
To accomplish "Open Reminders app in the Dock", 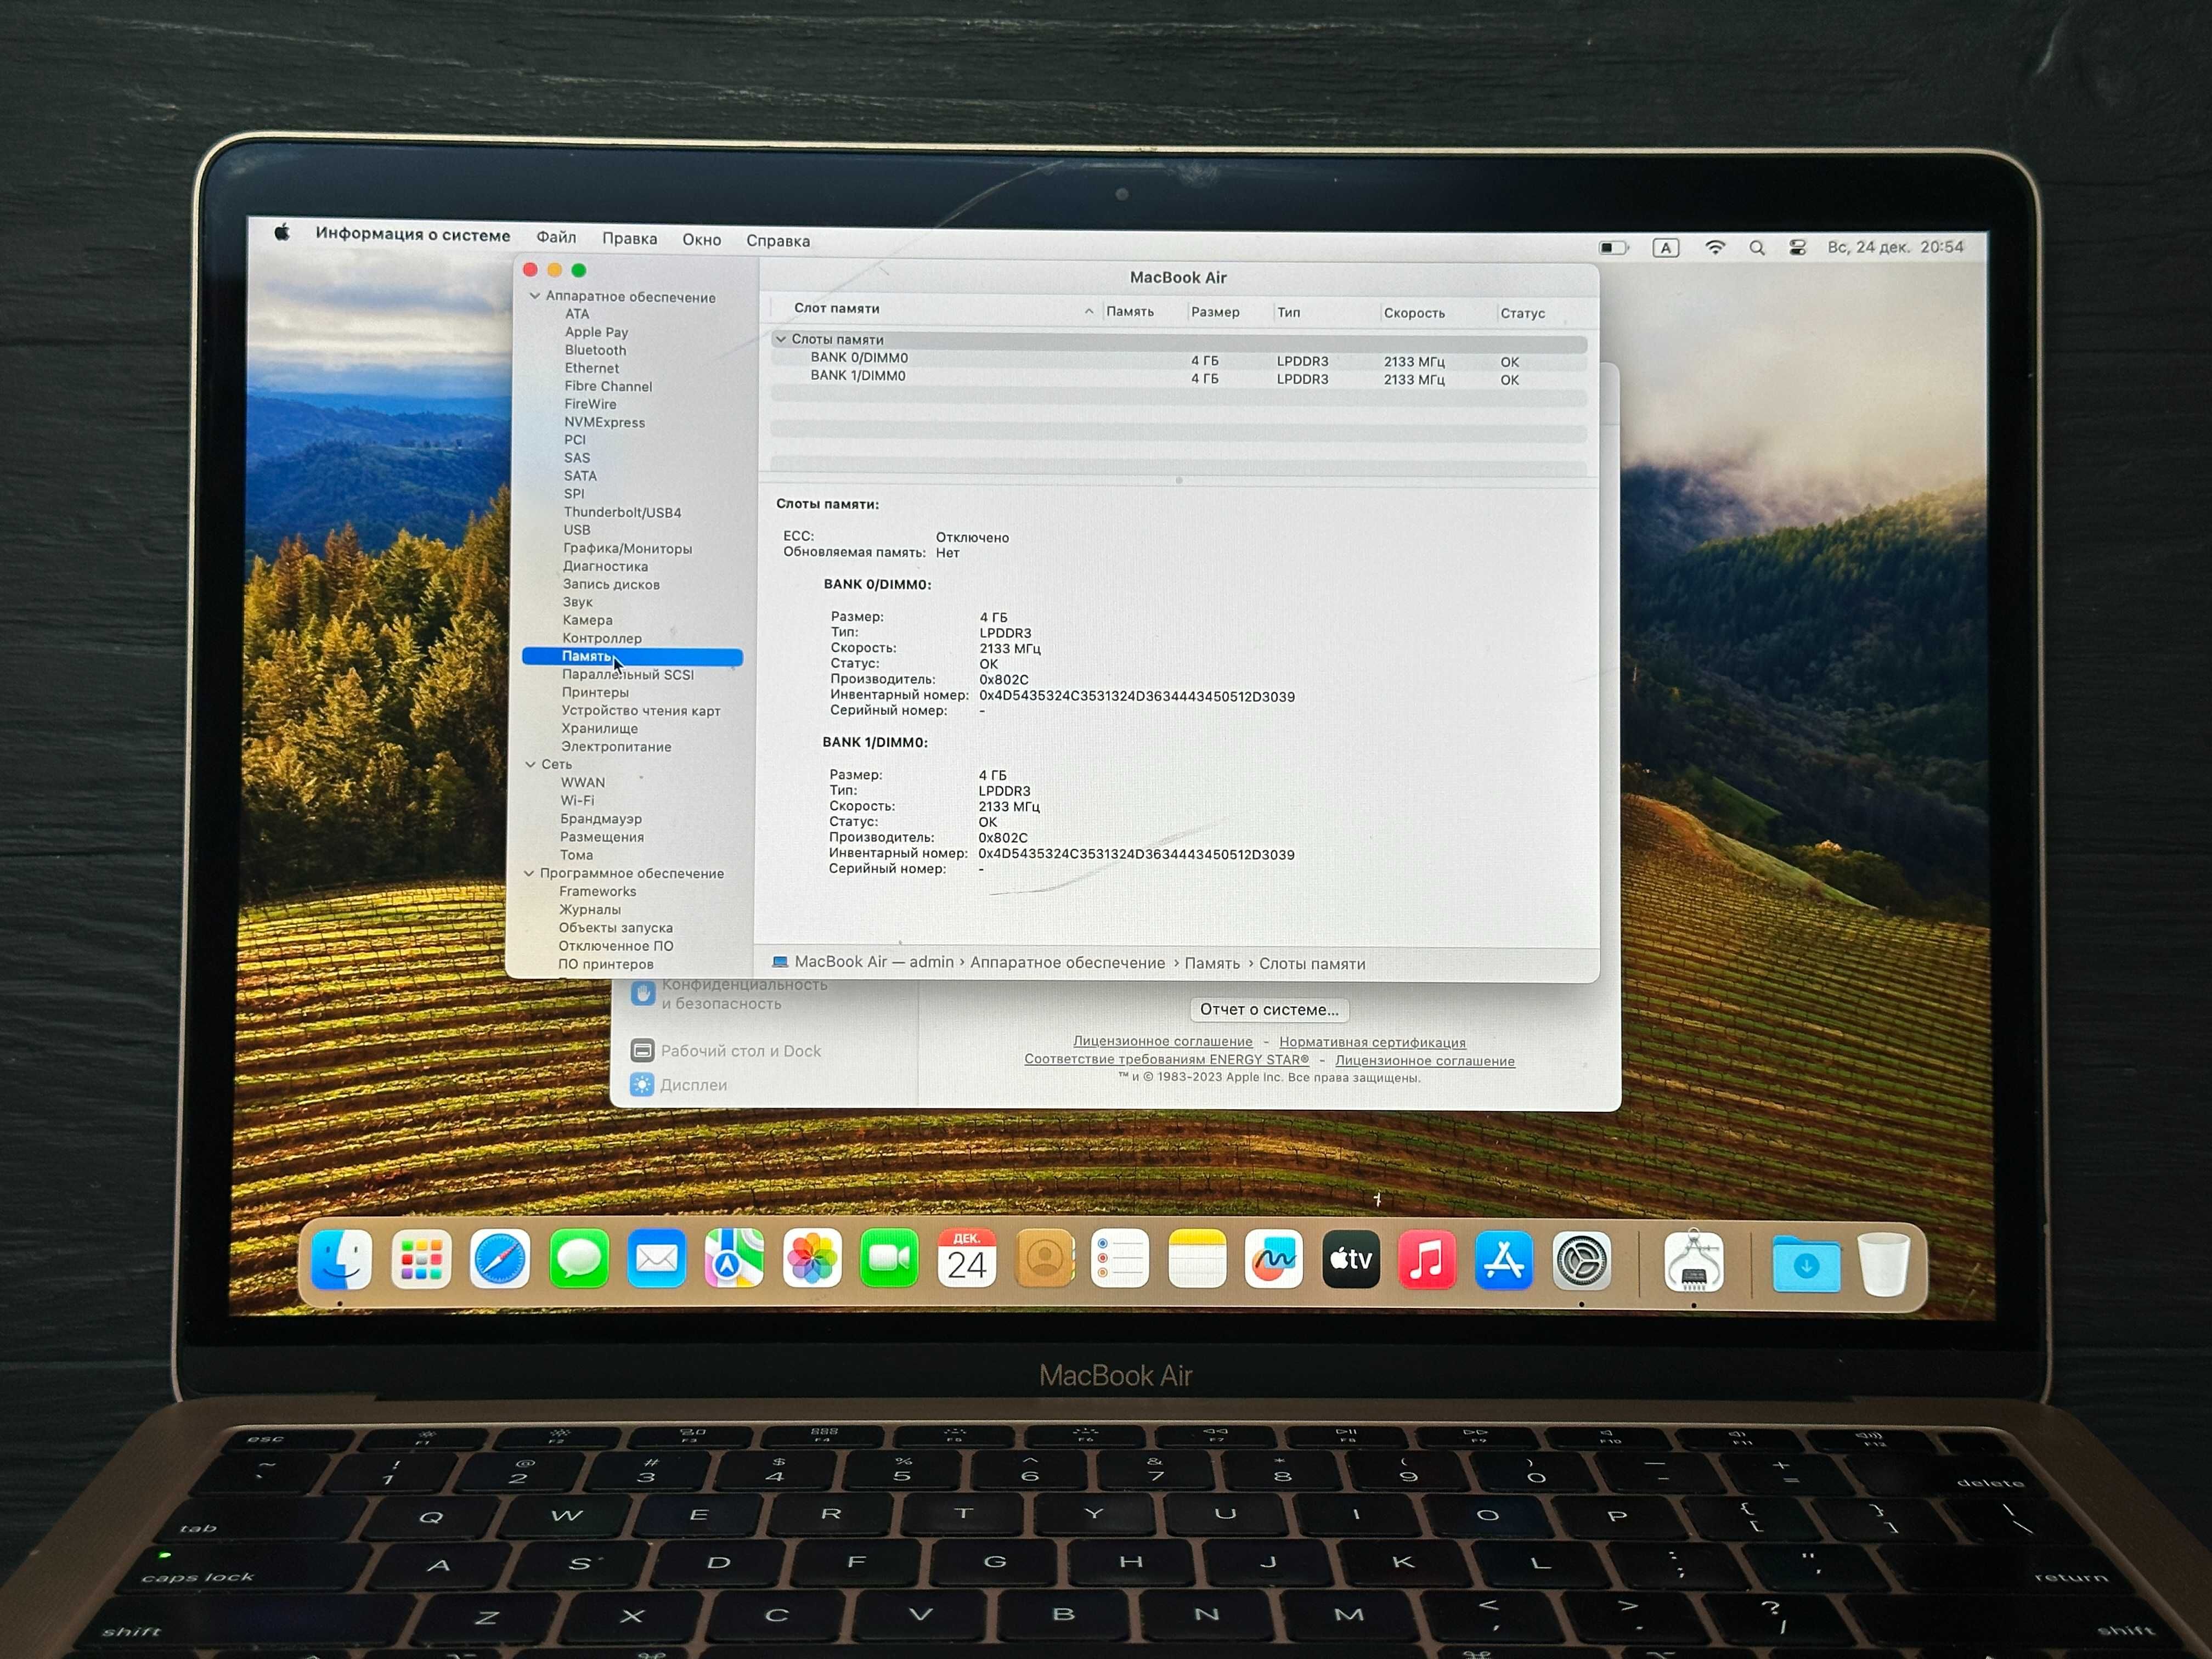I will (1120, 1258).
